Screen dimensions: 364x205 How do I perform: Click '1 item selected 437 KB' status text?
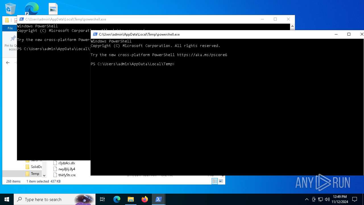(x=44, y=181)
